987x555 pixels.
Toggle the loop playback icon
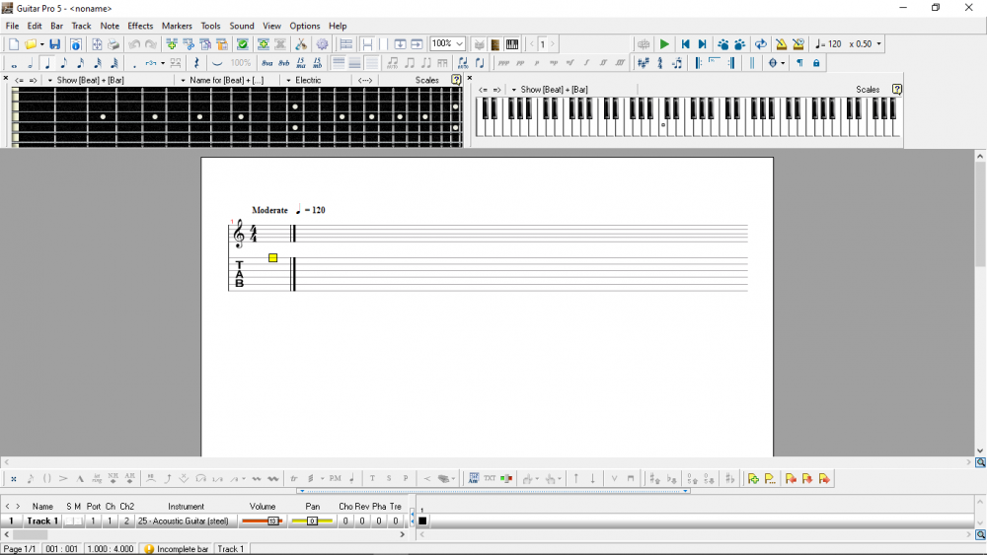click(760, 44)
